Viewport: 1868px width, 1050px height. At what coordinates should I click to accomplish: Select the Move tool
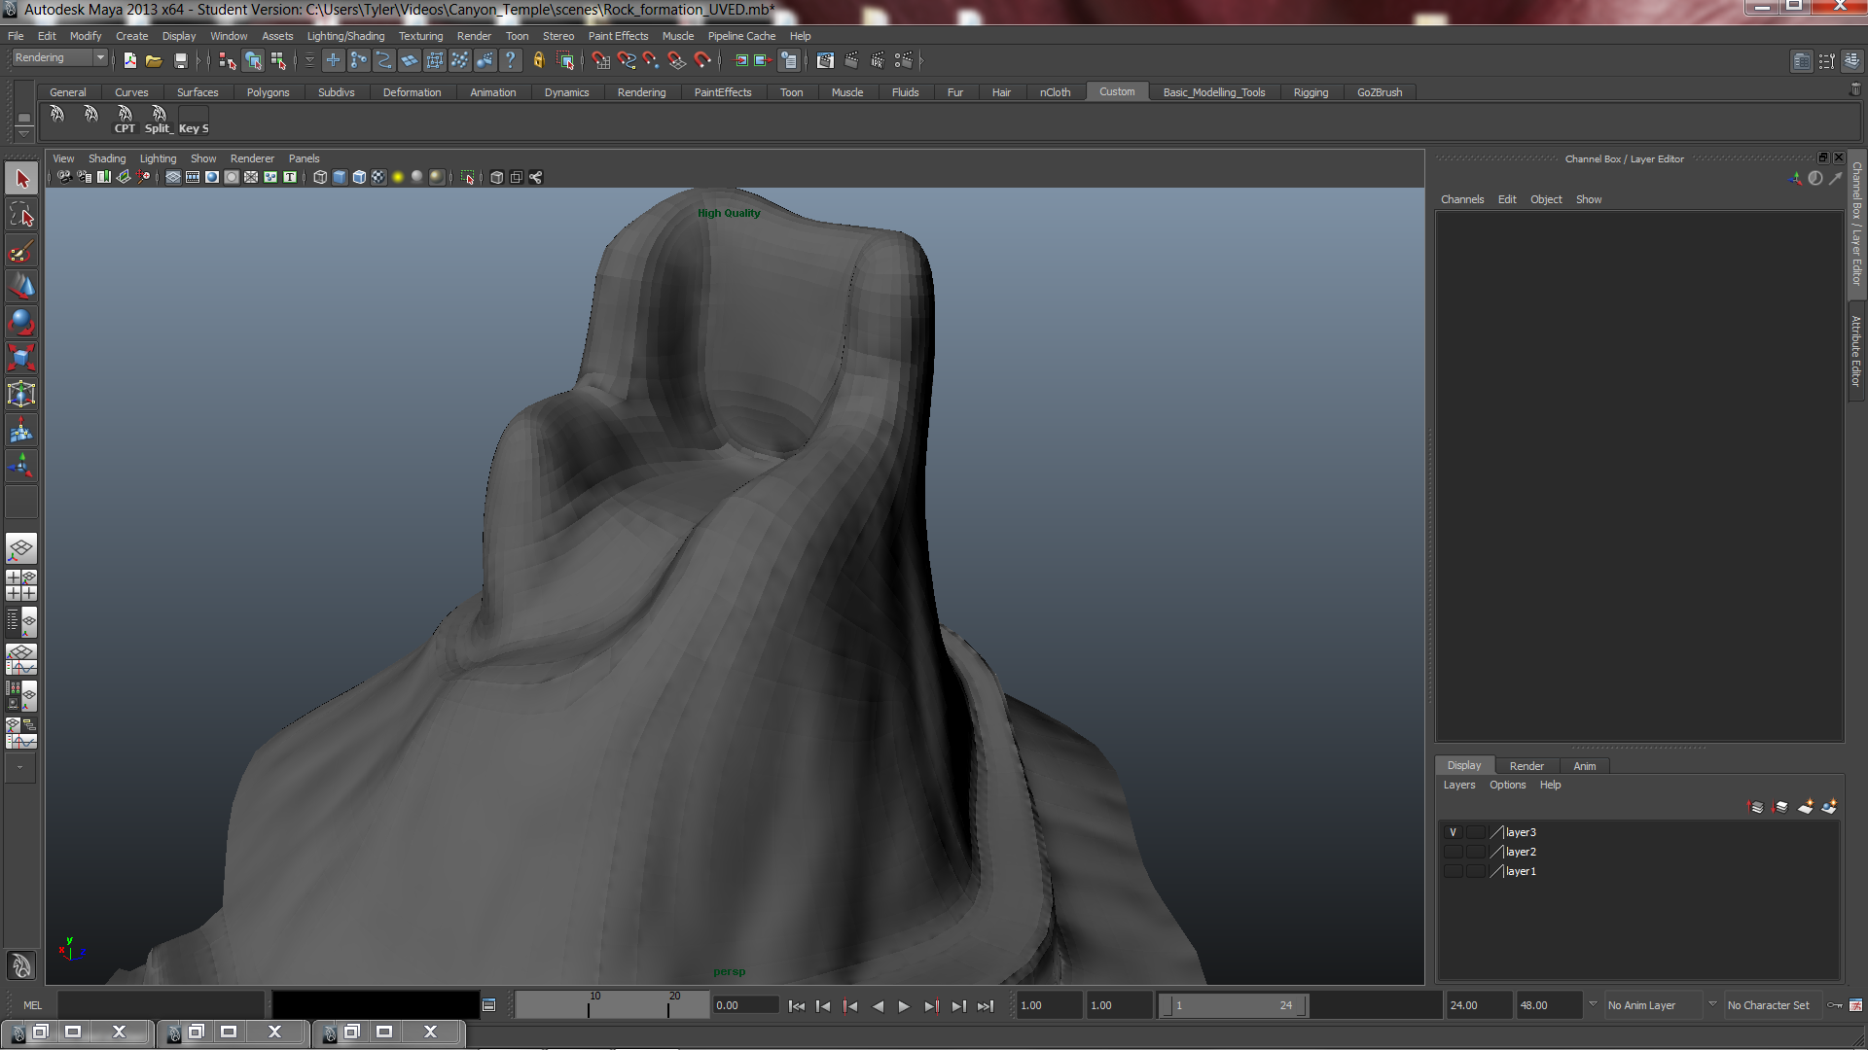[x=21, y=287]
